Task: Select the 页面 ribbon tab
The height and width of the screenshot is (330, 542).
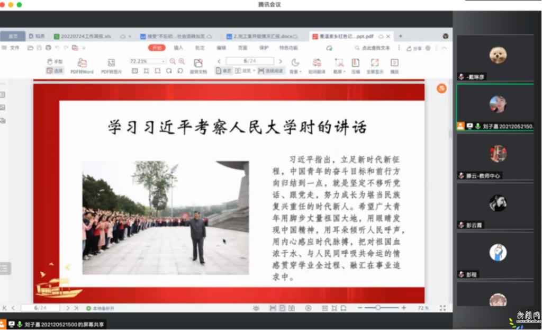Action: (242, 48)
